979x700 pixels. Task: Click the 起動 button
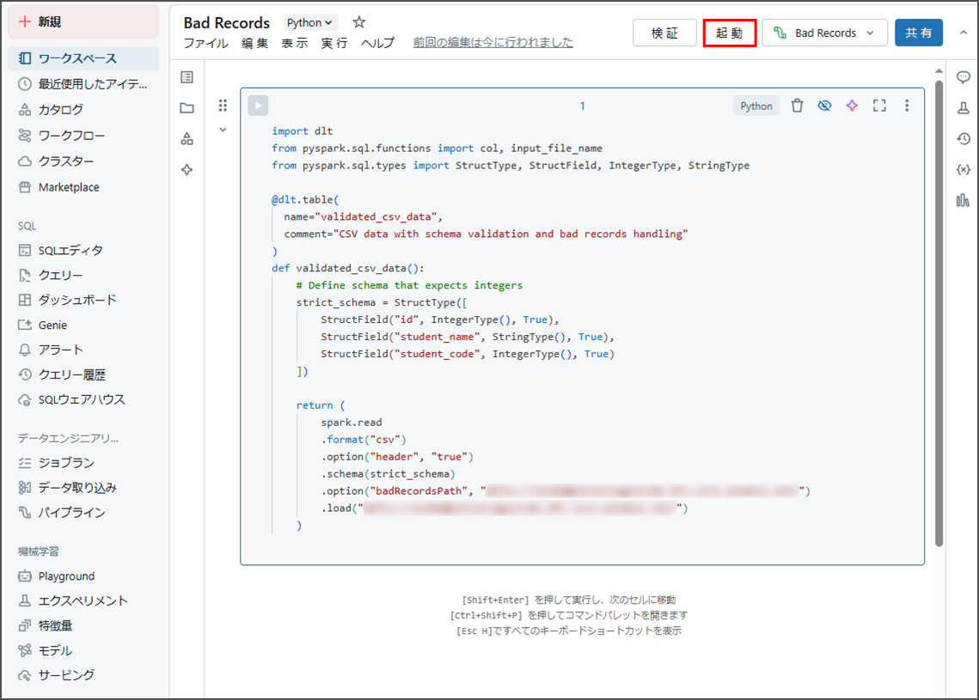point(729,33)
